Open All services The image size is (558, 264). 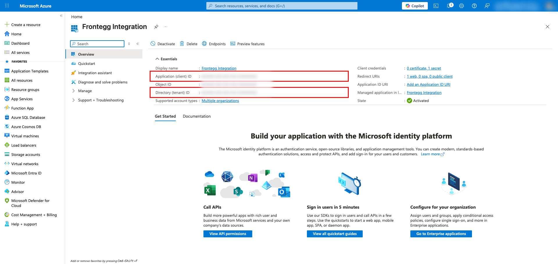tap(20, 52)
